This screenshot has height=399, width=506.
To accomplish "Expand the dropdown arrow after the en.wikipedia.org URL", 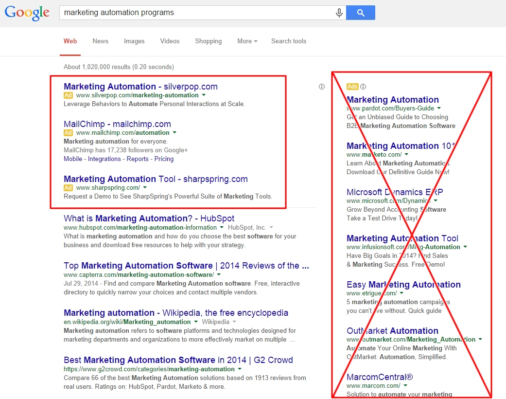I will point(196,322).
